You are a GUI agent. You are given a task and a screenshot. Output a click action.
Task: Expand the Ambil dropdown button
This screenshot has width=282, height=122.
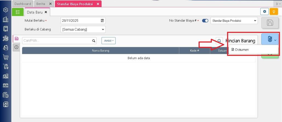(108, 41)
